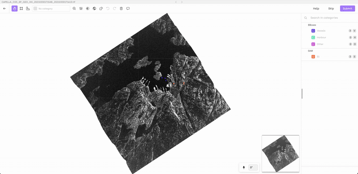The width and height of the screenshot is (358, 174).
Task: Click the Help button
Action: [x=316, y=8]
